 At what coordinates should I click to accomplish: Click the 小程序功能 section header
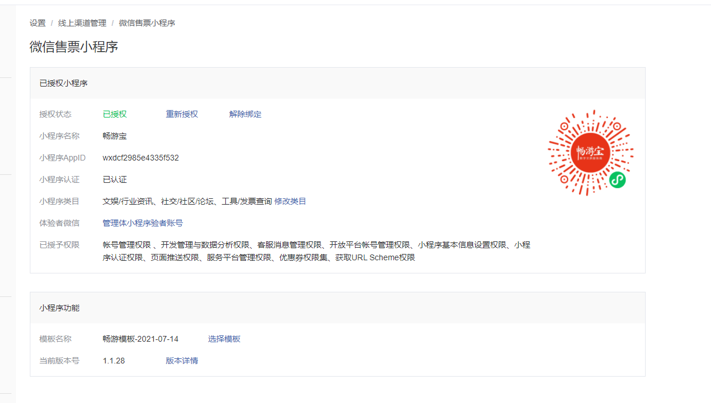(338, 308)
